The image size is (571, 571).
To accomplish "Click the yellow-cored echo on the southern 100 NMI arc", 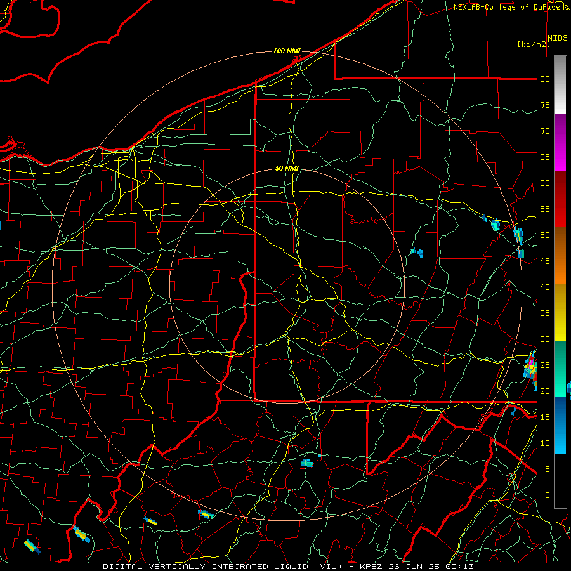I will pos(206,514).
